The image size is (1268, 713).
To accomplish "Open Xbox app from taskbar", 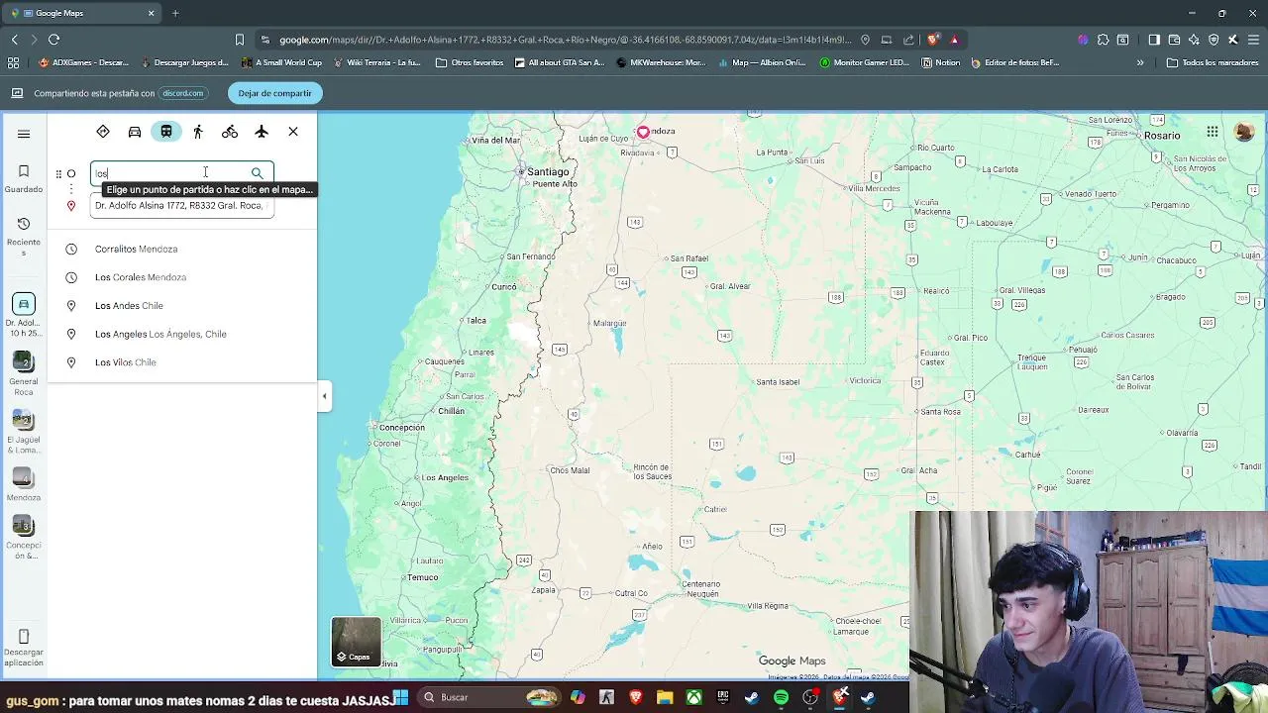I will 693,698.
